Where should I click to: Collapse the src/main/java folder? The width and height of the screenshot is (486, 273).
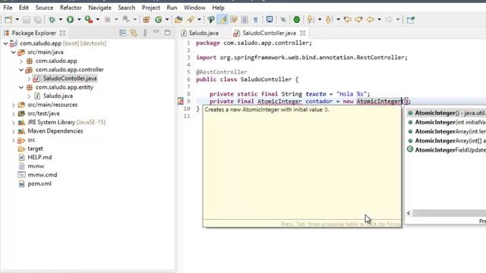tap(14, 52)
